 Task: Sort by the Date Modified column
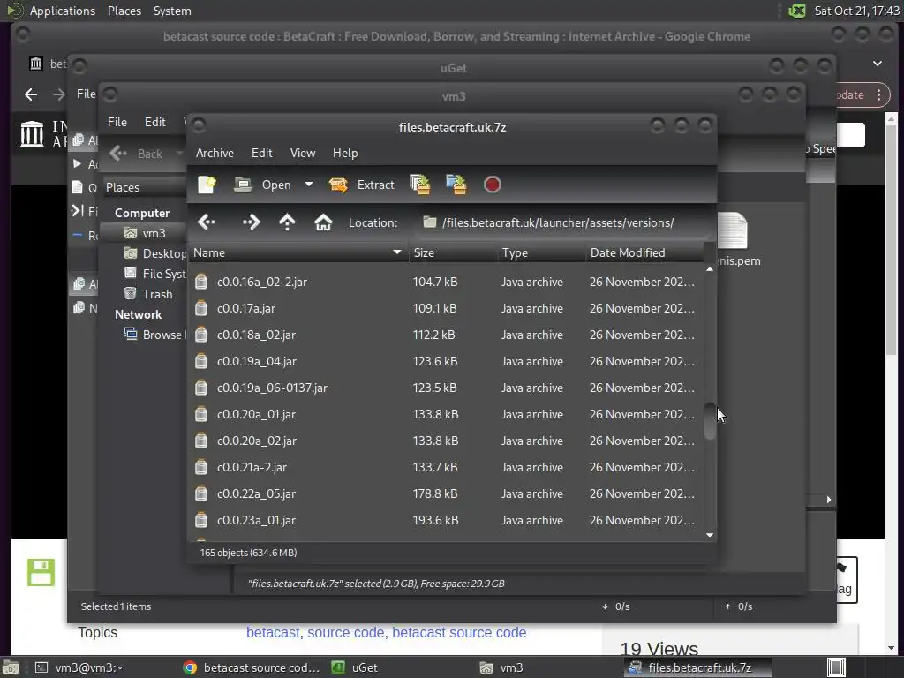(644, 252)
